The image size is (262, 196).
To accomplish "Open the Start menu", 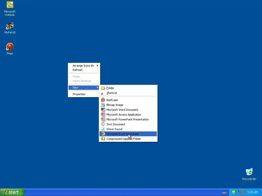I will point(12,192).
